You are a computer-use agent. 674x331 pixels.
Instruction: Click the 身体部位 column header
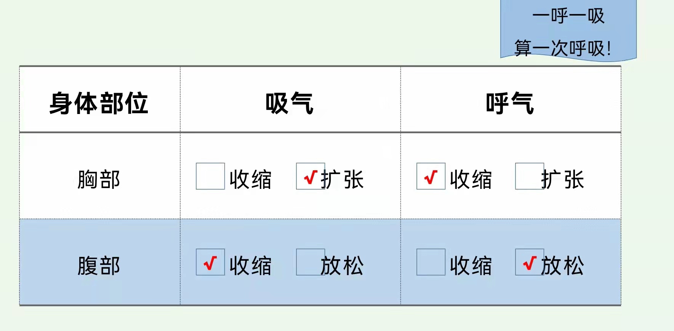(99, 103)
